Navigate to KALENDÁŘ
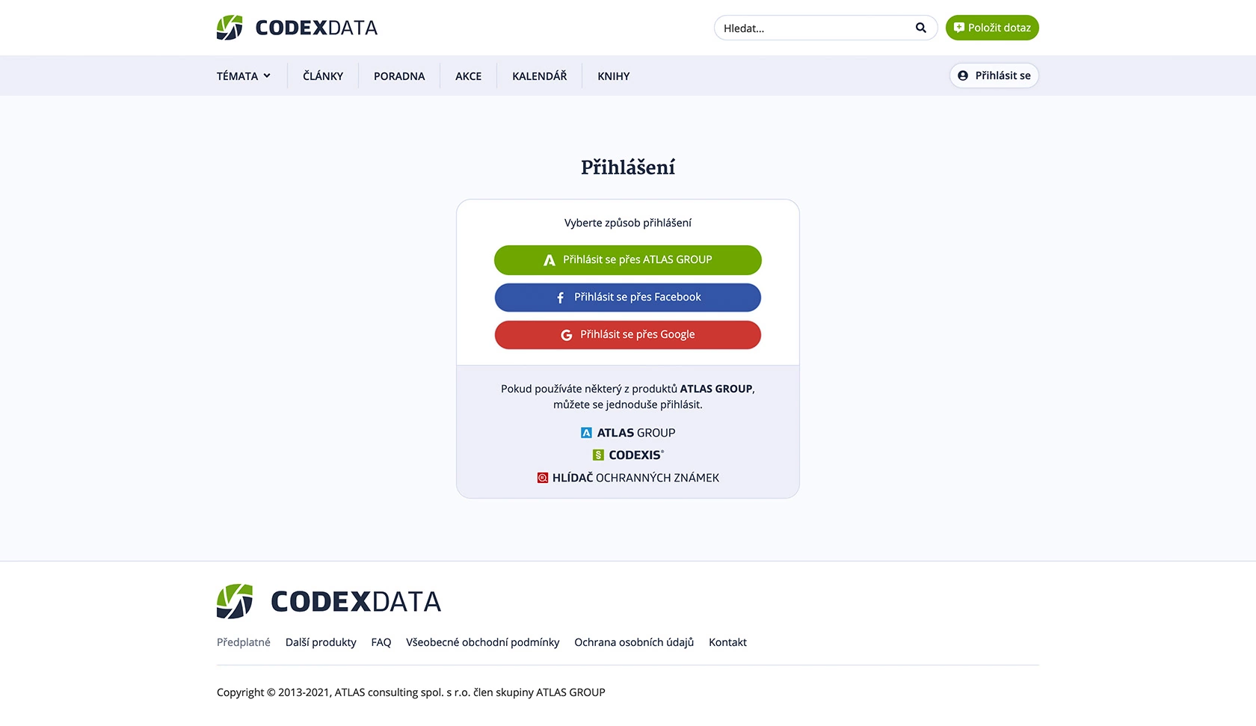 pyautogui.click(x=540, y=76)
